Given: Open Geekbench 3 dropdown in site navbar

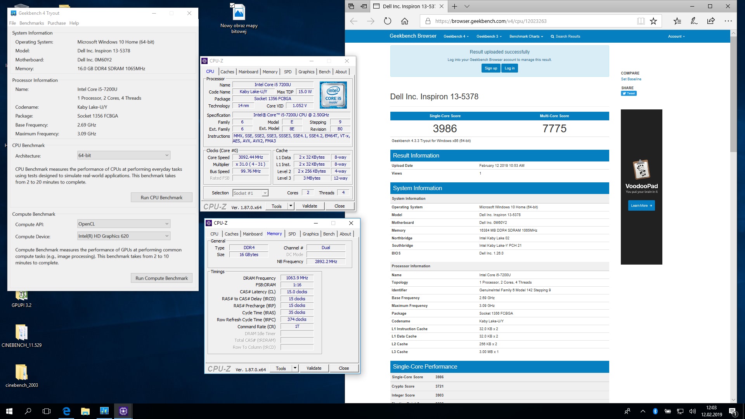Looking at the screenshot, I should click(489, 36).
